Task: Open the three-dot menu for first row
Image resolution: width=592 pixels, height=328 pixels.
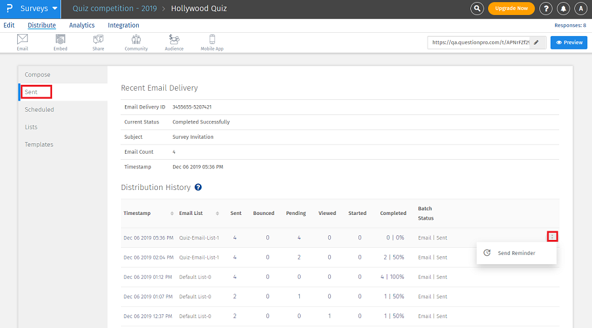Action: tap(553, 237)
